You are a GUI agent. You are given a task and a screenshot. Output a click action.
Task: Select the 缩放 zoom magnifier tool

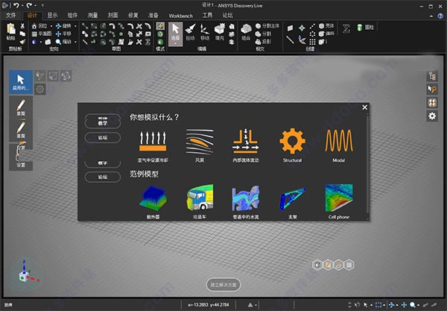point(63,42)
